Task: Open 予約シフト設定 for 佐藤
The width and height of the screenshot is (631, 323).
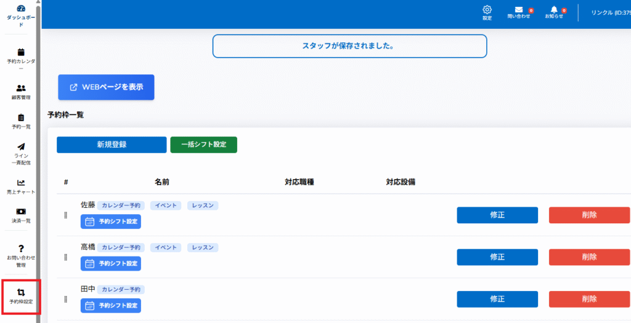Action: pyautogui.click(x=111, y=221)
